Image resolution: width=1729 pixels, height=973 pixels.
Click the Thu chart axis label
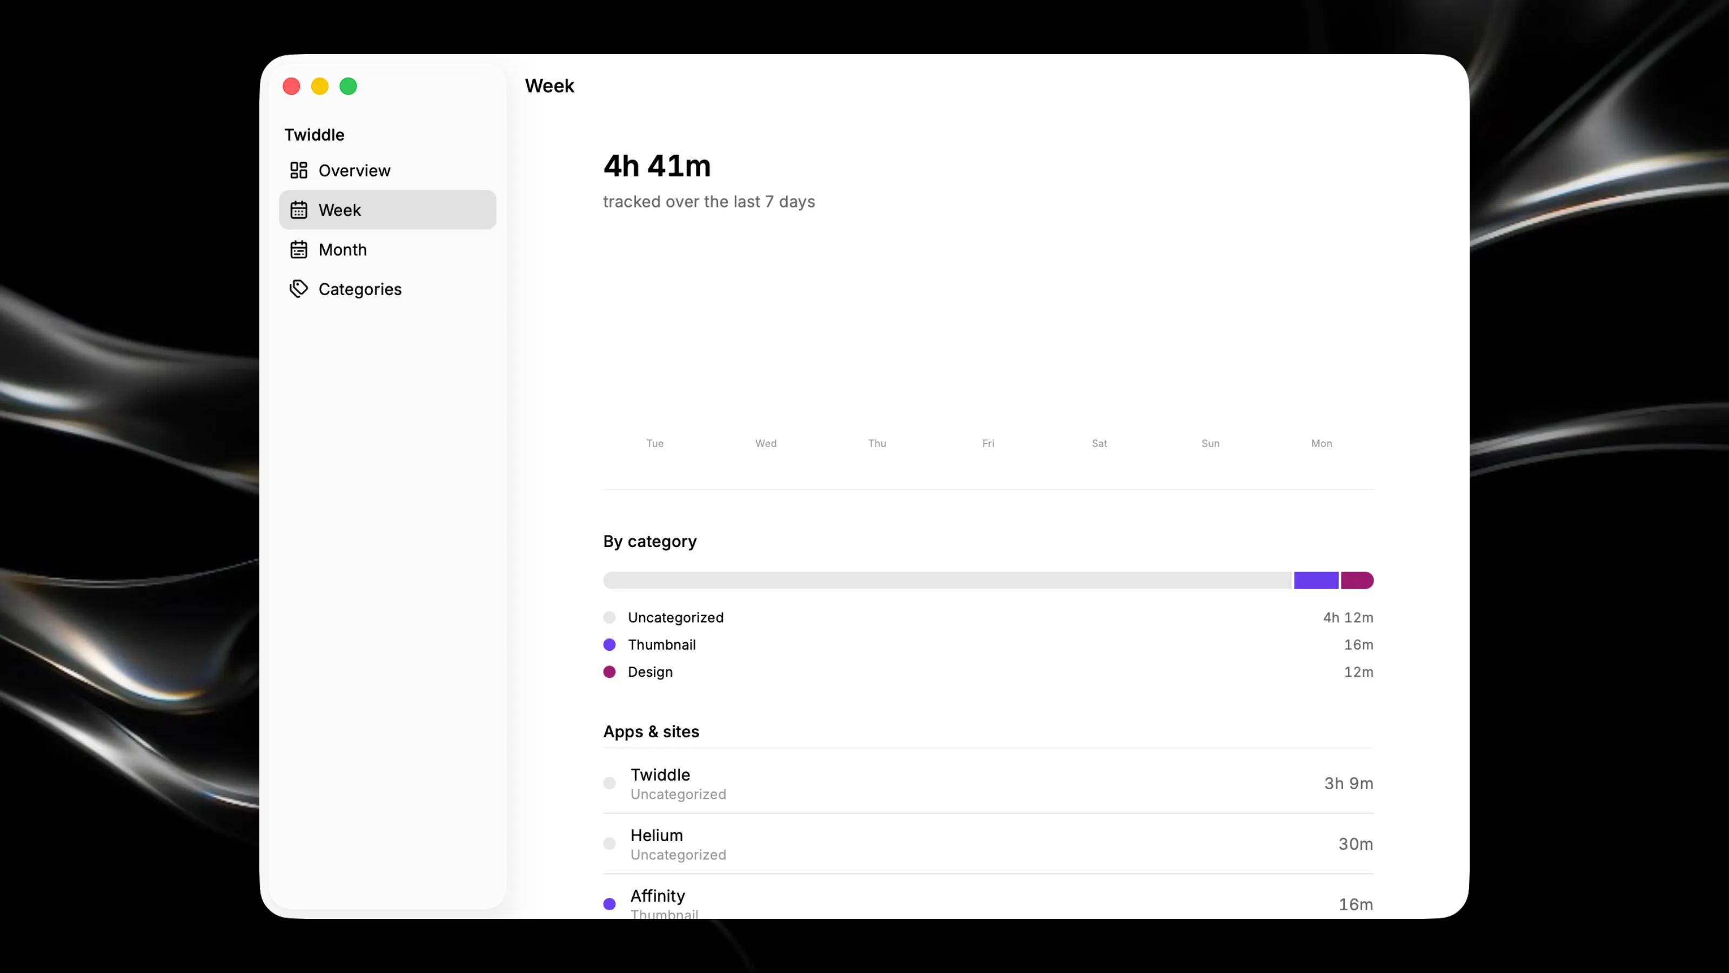coord(877,443)
